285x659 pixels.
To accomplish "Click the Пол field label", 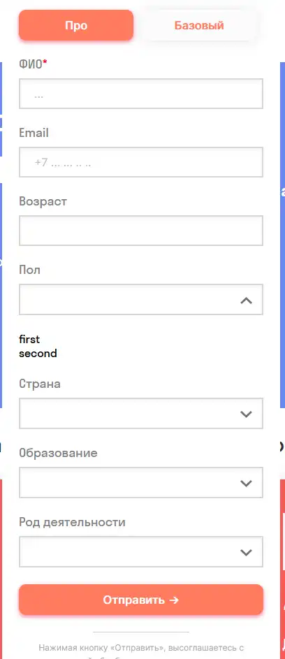I will [29, 270].
